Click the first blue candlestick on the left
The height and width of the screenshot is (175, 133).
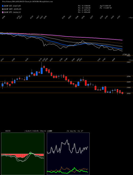coord(2,85)
